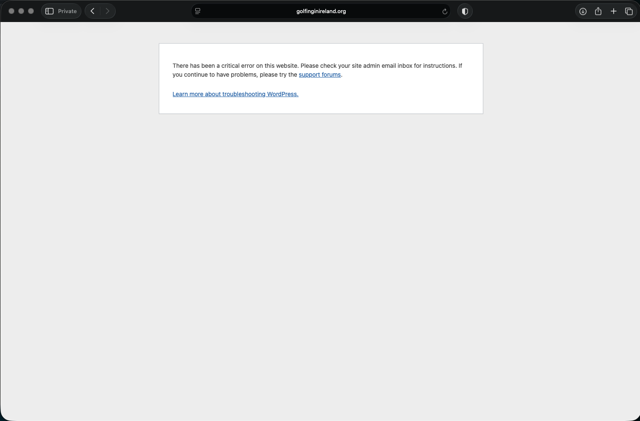640x421 pixels.
Task: Click the golfinginireland.org address field
Action: pos(321,11)
